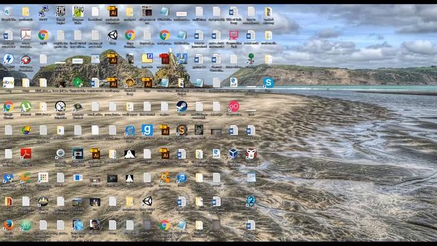This screenshot has height=246, width=437.
Task: Open the blue hexagon number 2 icon
Action: (251, 201)
